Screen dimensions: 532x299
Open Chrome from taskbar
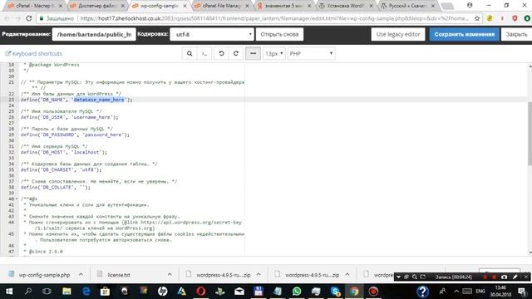354,292
